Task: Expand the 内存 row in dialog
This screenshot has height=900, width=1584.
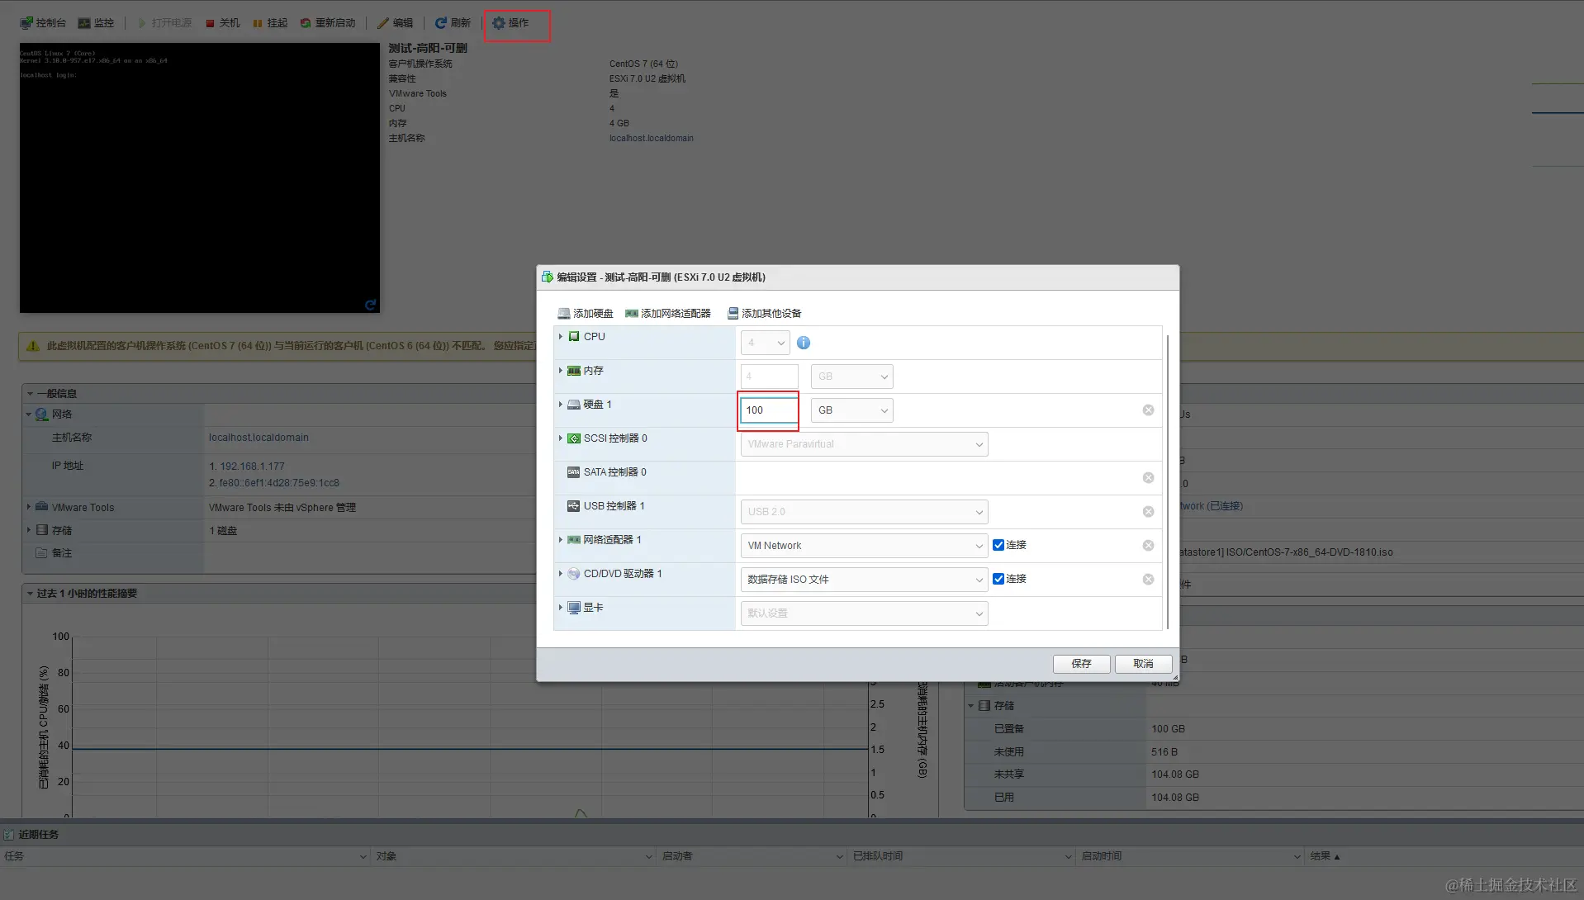Action: click(x=561, y=370)
